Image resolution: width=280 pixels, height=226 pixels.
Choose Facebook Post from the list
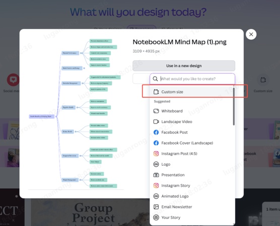click(x=191, y=132)
